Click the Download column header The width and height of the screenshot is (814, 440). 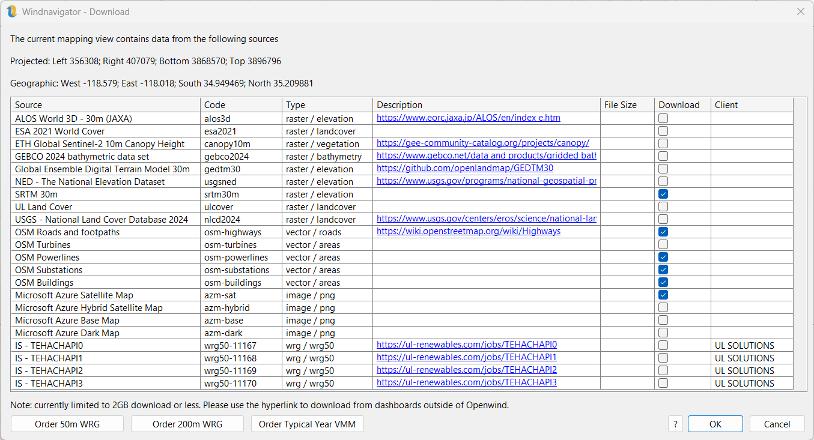683,105
